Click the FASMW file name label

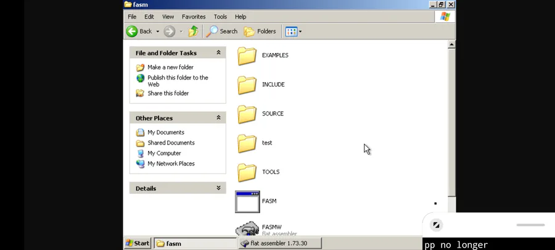271,227
